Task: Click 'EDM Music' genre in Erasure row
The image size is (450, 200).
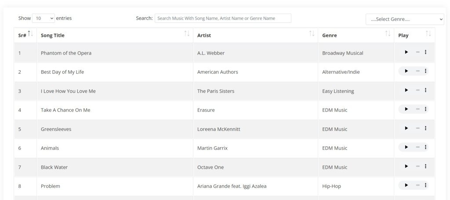Action: [x=334, y=110]
